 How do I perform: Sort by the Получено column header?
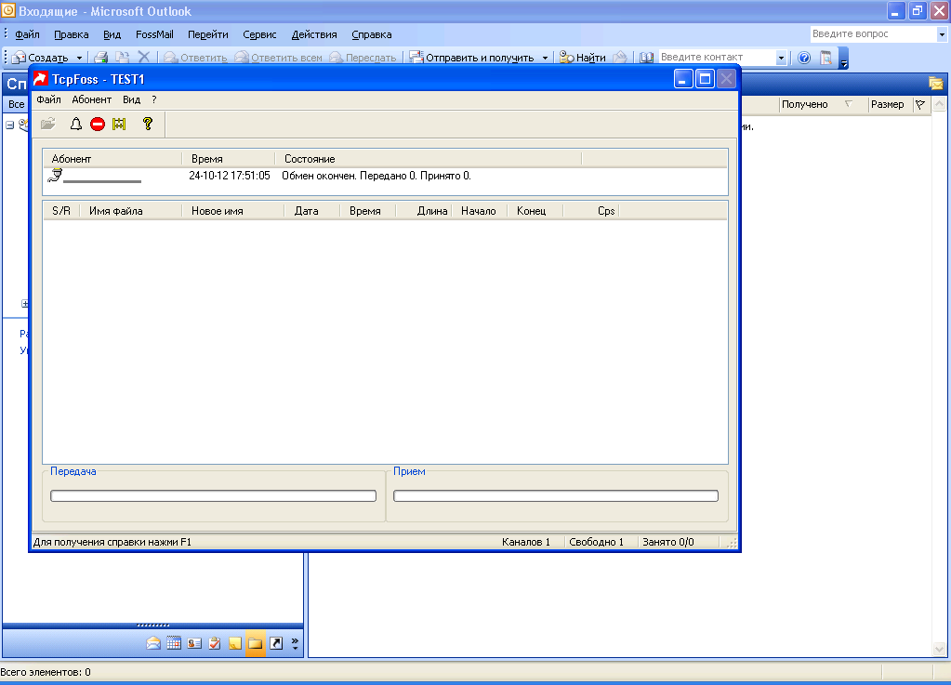(x=805, y=104)
